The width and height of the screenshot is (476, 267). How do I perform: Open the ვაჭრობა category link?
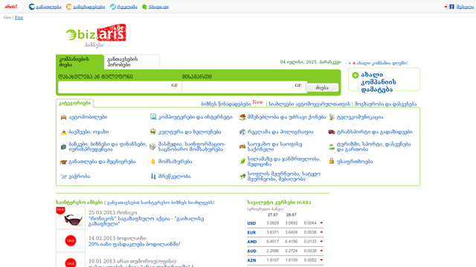(80, 177)
